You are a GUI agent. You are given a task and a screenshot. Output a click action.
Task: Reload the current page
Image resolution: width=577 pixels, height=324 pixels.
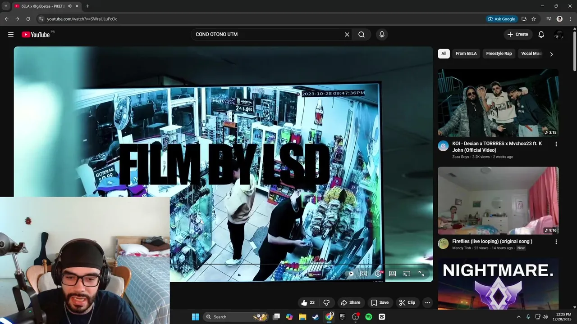tap(28, 19)
